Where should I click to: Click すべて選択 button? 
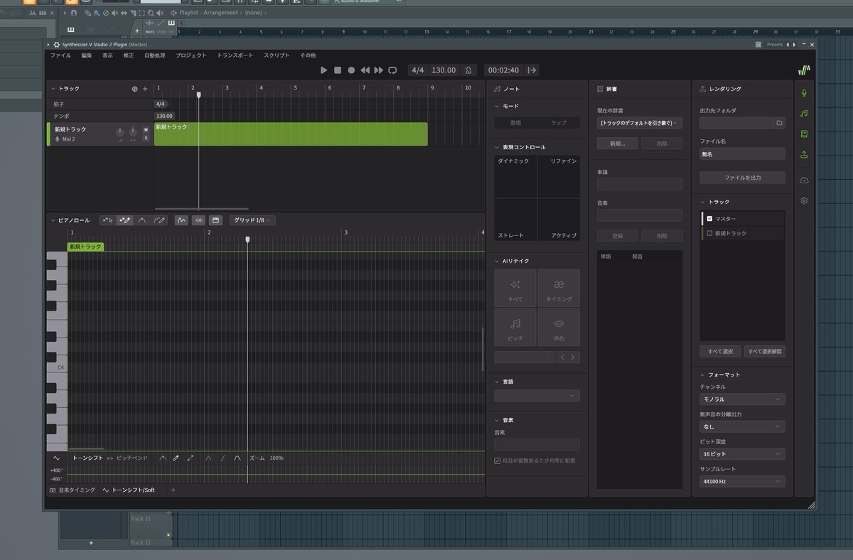(720, 352)
